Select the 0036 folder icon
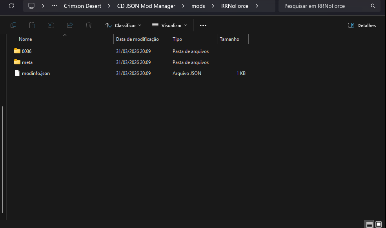This screenshot has height=228, width=386. pyautogui.click(x=17, y=51)
